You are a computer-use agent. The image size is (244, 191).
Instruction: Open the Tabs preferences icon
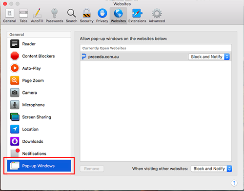coord(23,13)
